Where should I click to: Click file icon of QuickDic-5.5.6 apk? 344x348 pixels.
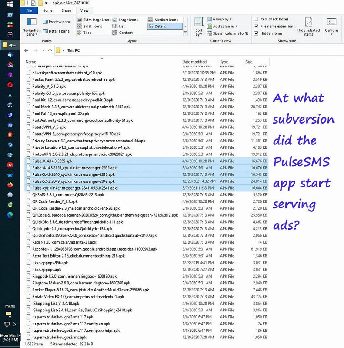coord(28,222)
